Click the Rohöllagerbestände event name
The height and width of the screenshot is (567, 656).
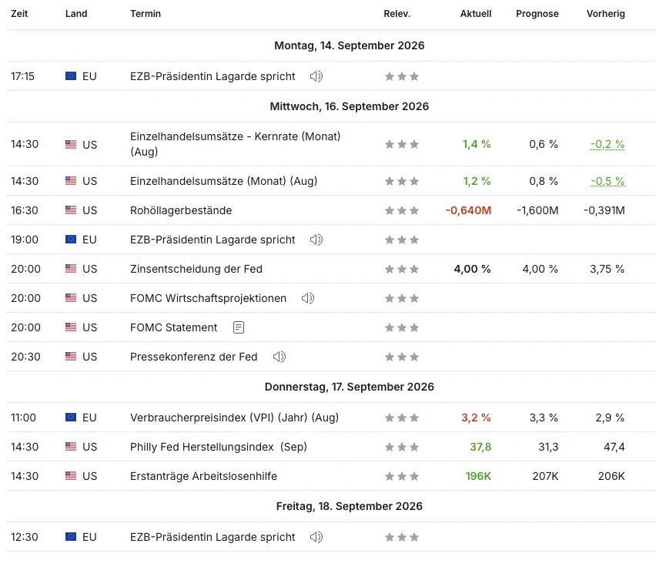(x=181, y=210)
